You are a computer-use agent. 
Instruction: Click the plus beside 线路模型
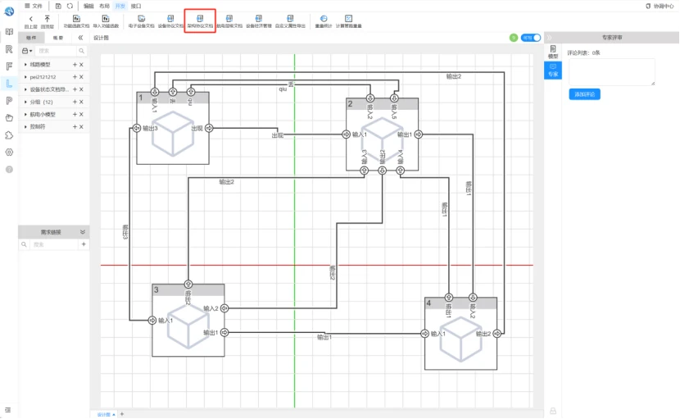pyautogui.click(x=75, y=65)
